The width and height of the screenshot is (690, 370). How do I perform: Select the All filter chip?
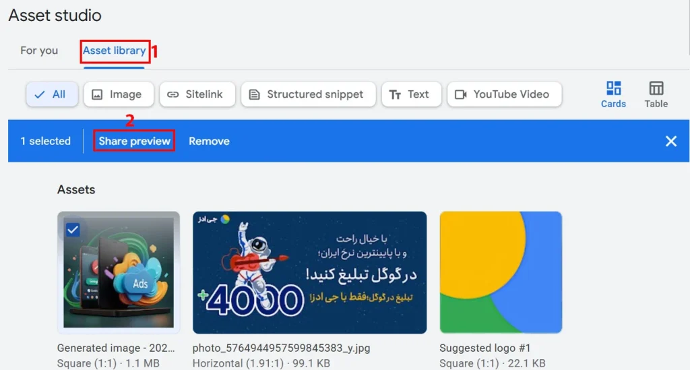52,94
